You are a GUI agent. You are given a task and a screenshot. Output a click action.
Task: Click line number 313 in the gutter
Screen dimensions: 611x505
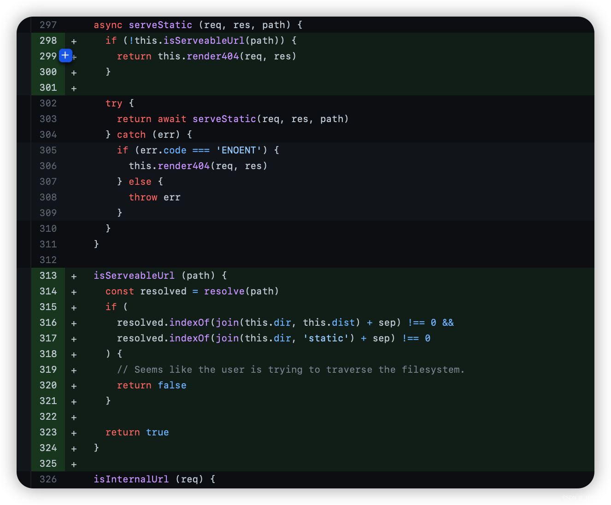coord(48,276)
